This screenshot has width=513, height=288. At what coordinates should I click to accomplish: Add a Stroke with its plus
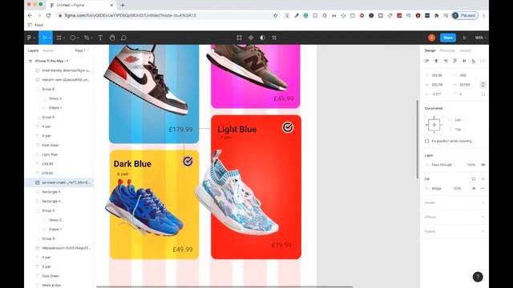(x=483, y=202)
